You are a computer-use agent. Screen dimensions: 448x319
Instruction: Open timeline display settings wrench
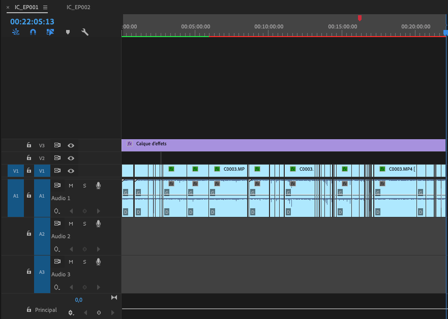(x=85, y=32)
